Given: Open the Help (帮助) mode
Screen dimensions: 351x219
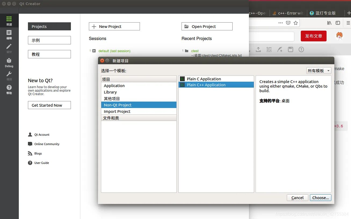Looking at the screenshot, I should [x=9, y=89].
